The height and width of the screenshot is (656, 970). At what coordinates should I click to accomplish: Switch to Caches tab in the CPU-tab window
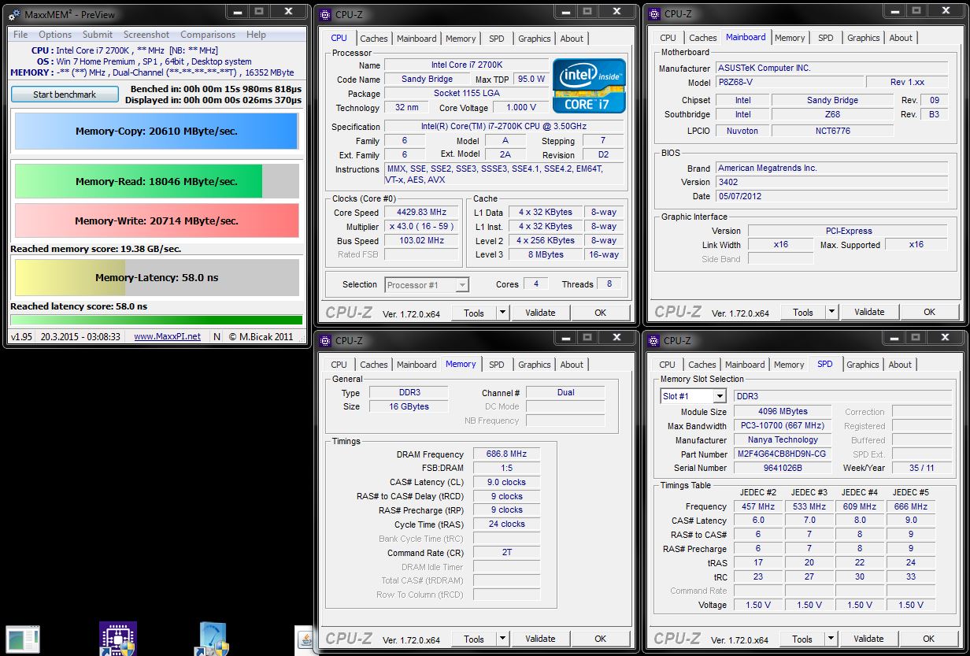tap(374, 39)
